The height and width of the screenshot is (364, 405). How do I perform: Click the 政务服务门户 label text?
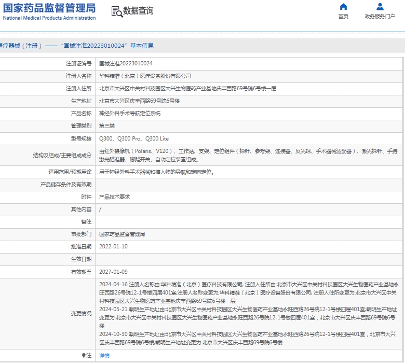(x=380, y=16)
